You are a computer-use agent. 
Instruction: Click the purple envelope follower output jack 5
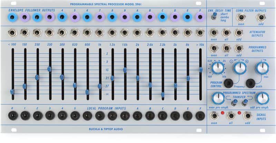(x=75, y=17)
